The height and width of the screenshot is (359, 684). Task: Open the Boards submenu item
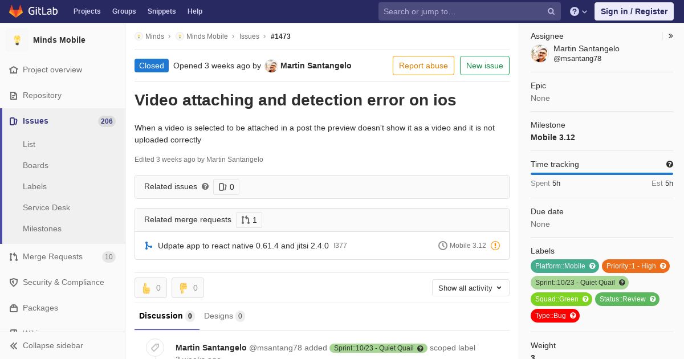(x=35, y=165)
